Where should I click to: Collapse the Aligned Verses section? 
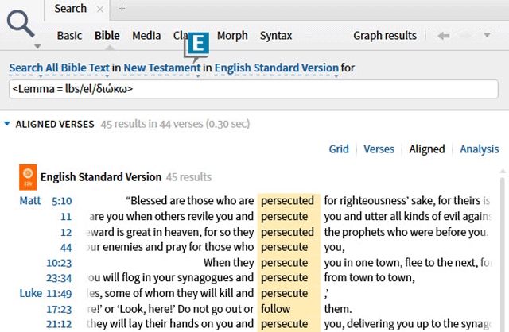[7, 124]
